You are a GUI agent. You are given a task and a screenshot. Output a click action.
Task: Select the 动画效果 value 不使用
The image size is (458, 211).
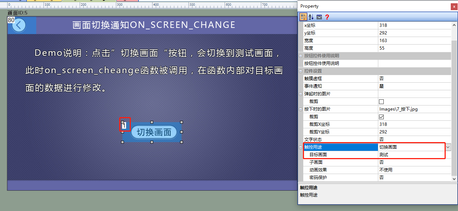point(415,170)
